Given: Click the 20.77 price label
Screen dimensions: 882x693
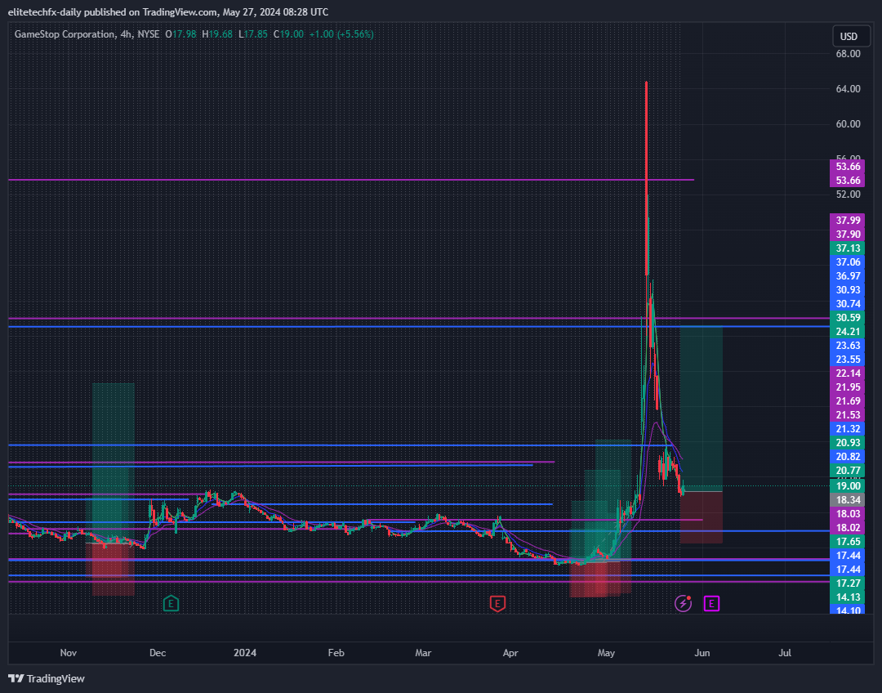Looking at the screenshot, I should pyautogui.click(x=847, y=470).
